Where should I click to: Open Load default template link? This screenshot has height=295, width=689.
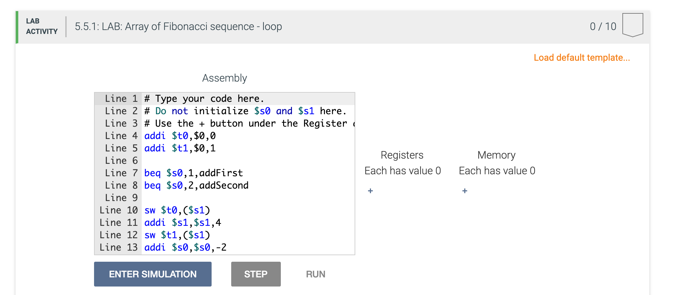click(x=582, y=58)
